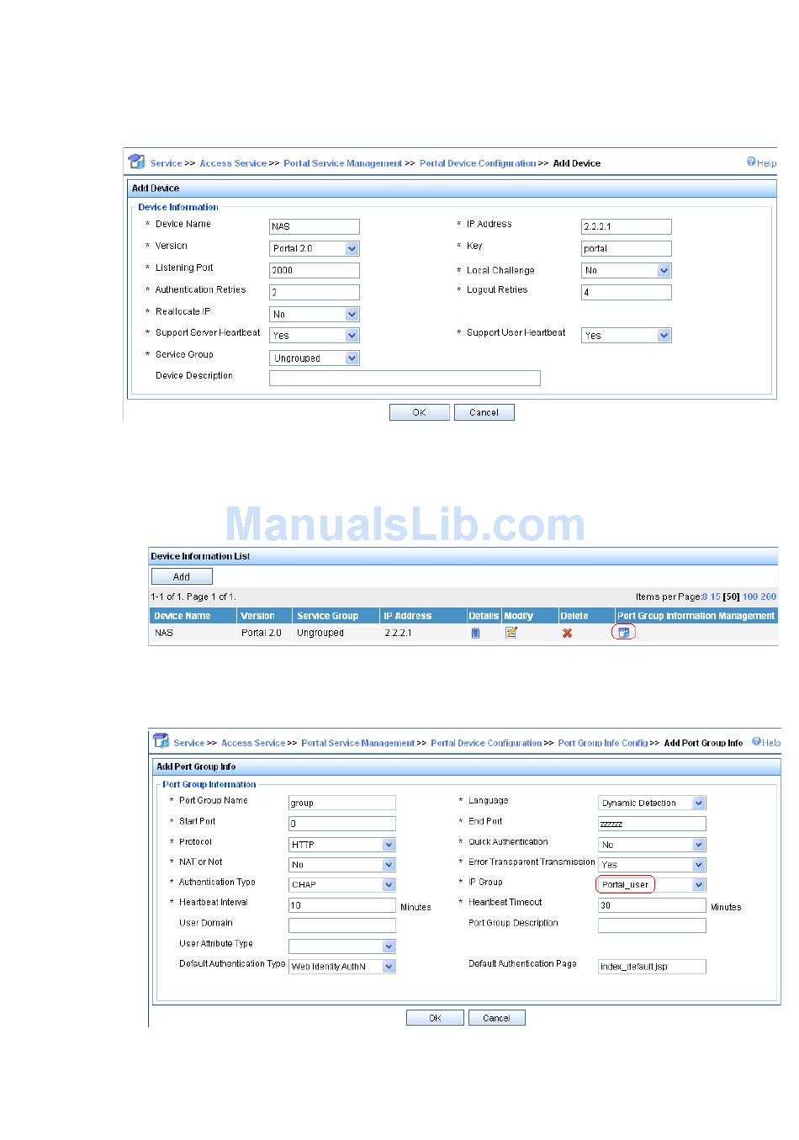Click Portal Device Configuration breadcrumb in Port Group page
This screenshot has height=1140, width=799.
pos(486,743)
